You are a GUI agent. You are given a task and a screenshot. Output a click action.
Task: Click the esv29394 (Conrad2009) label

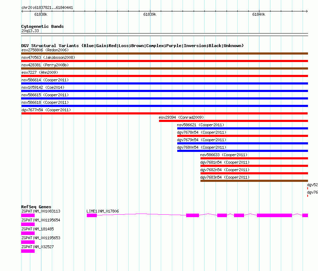(x=181, y=117)
